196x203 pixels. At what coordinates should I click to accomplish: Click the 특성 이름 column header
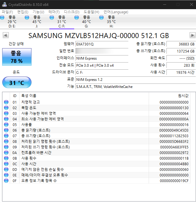pos(84,96)
